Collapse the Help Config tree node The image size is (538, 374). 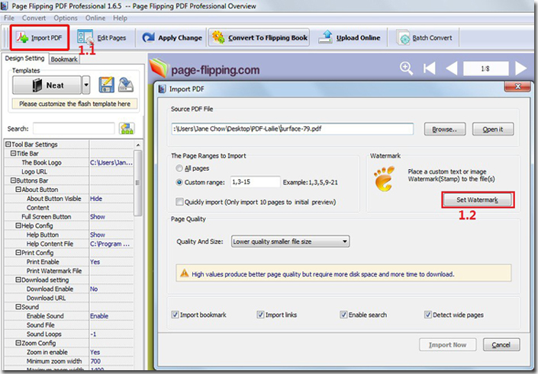(x=18, y=225)
